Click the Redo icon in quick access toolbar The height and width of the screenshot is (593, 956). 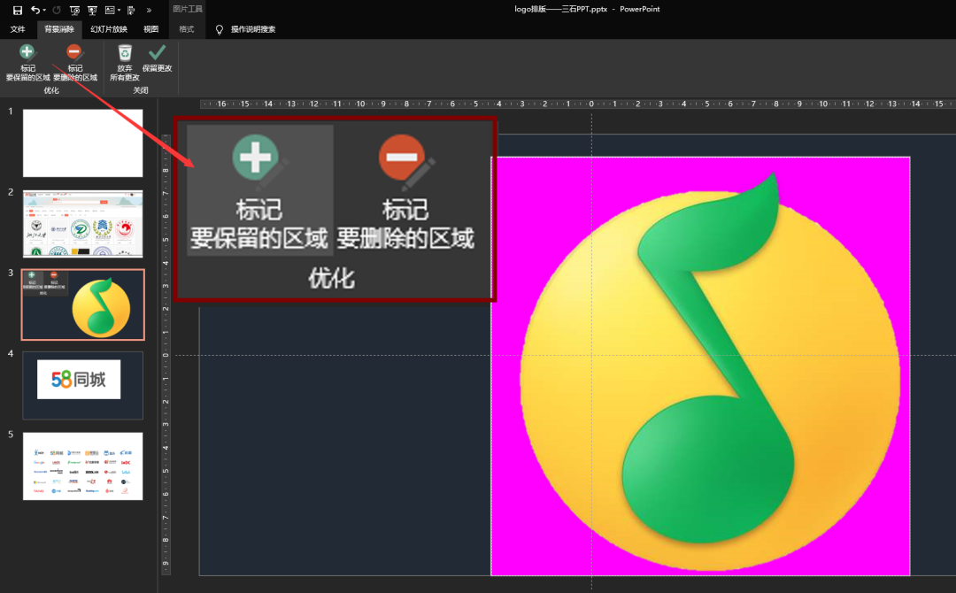click(x=57, y=10)
